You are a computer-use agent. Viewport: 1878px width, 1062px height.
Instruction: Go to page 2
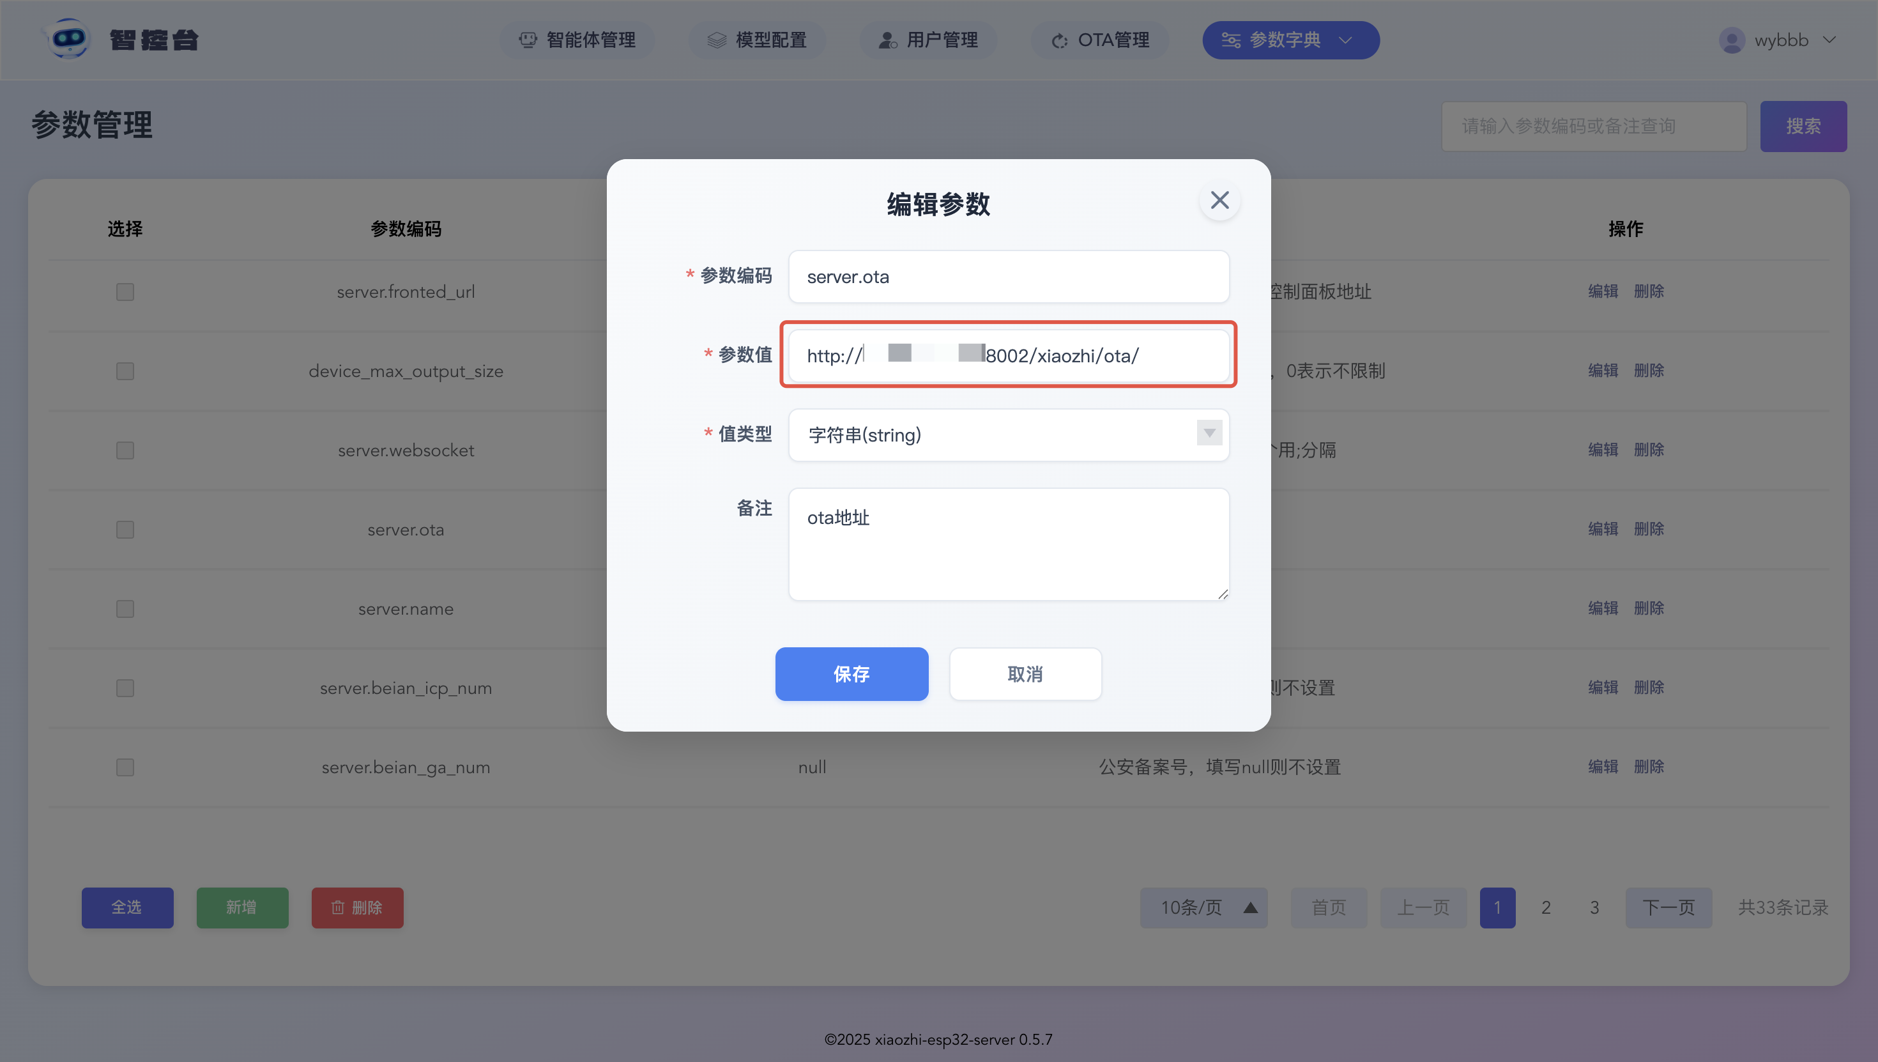pos(1546,907)
